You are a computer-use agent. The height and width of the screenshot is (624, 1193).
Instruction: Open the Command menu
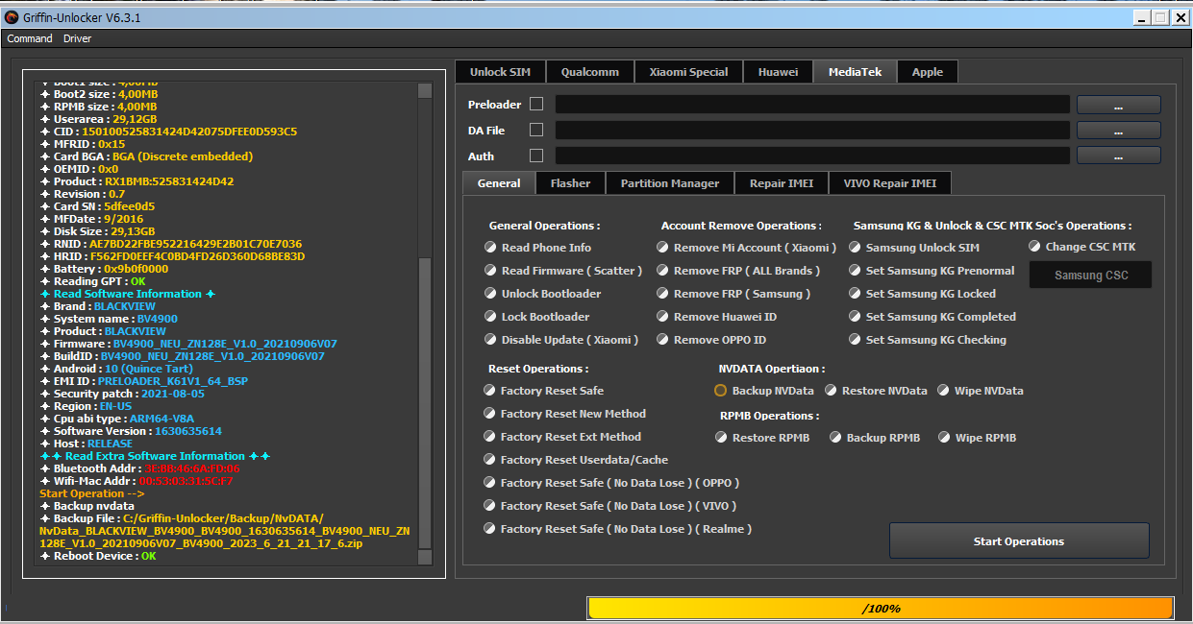point(30,38)
